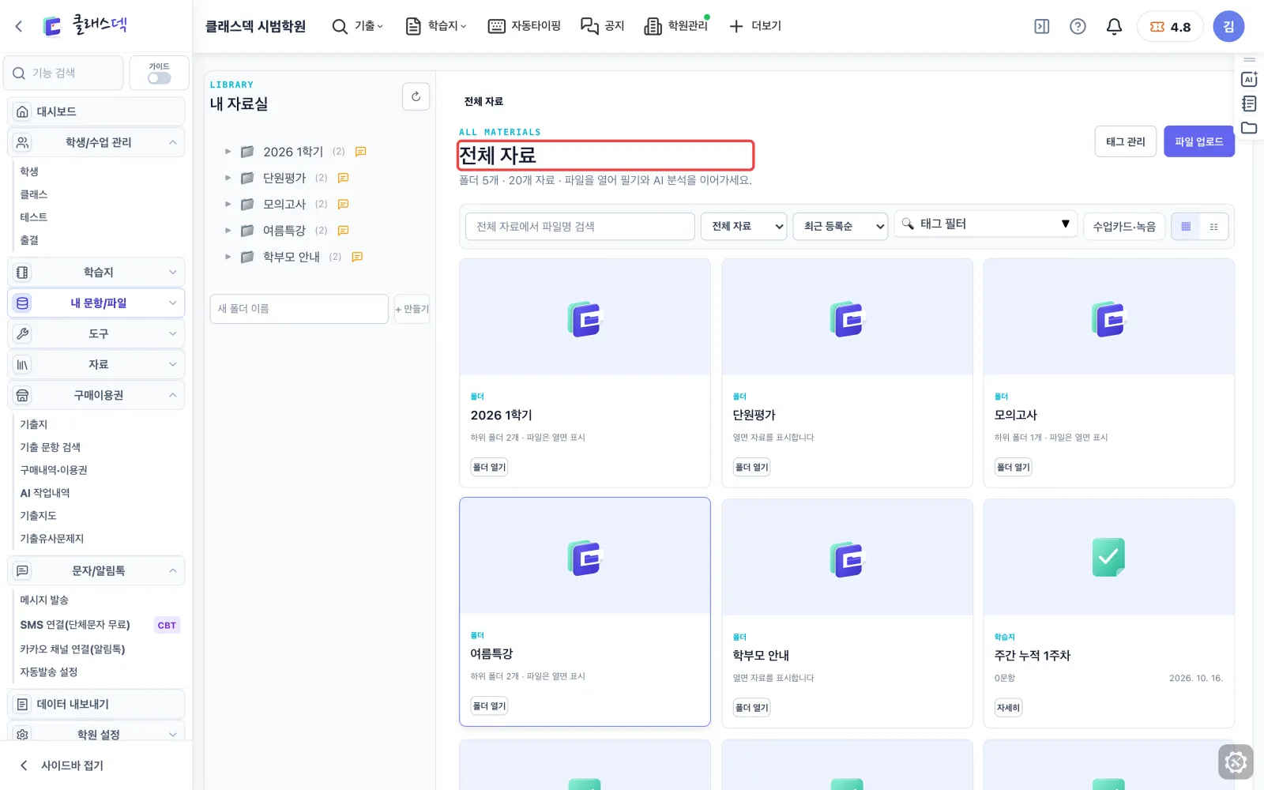This screenshot has width=1264, height=790.
Task: Click the note icon beside 학부모 안내
Action: pos(357,257)
